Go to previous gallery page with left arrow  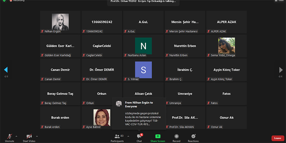pyautogui.click(x=5, y=70)
